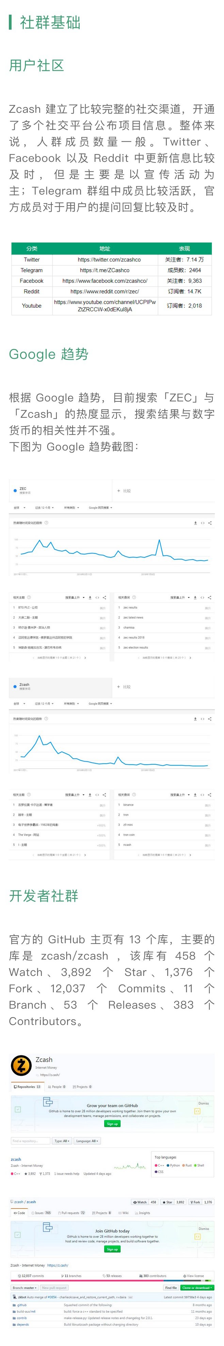Share related queries card listing zec results
This screenshot has height=1346, width=224.
point(210,597)
